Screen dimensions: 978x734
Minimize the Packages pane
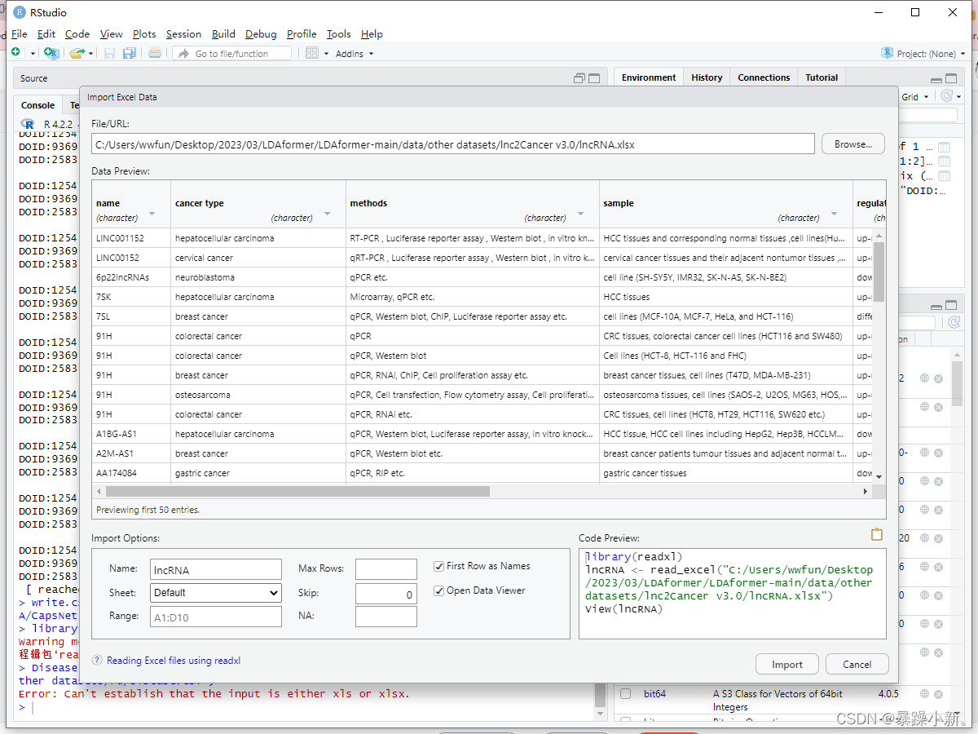coord(937,306)
